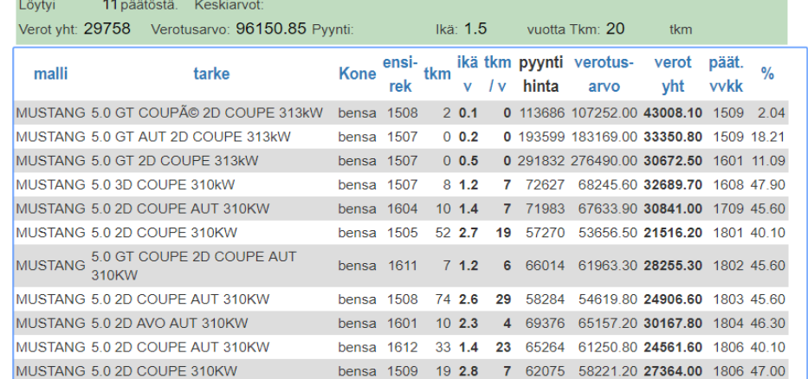Sort by päät. vvkk column header
This screenshot has height=379, width=808.
727,74
